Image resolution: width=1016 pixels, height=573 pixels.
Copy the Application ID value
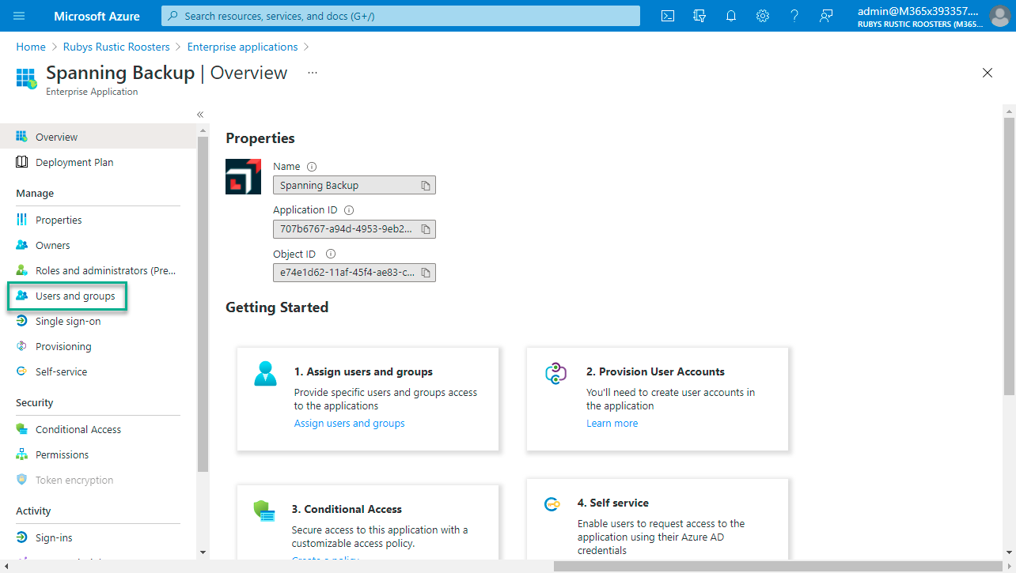[x=426, y=229]
